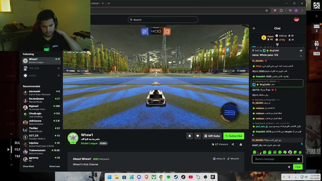Image resolution: width=322 pixels, height=181 pixels.
Task: Click the Arabic language tag
Action: pos(103,143)
